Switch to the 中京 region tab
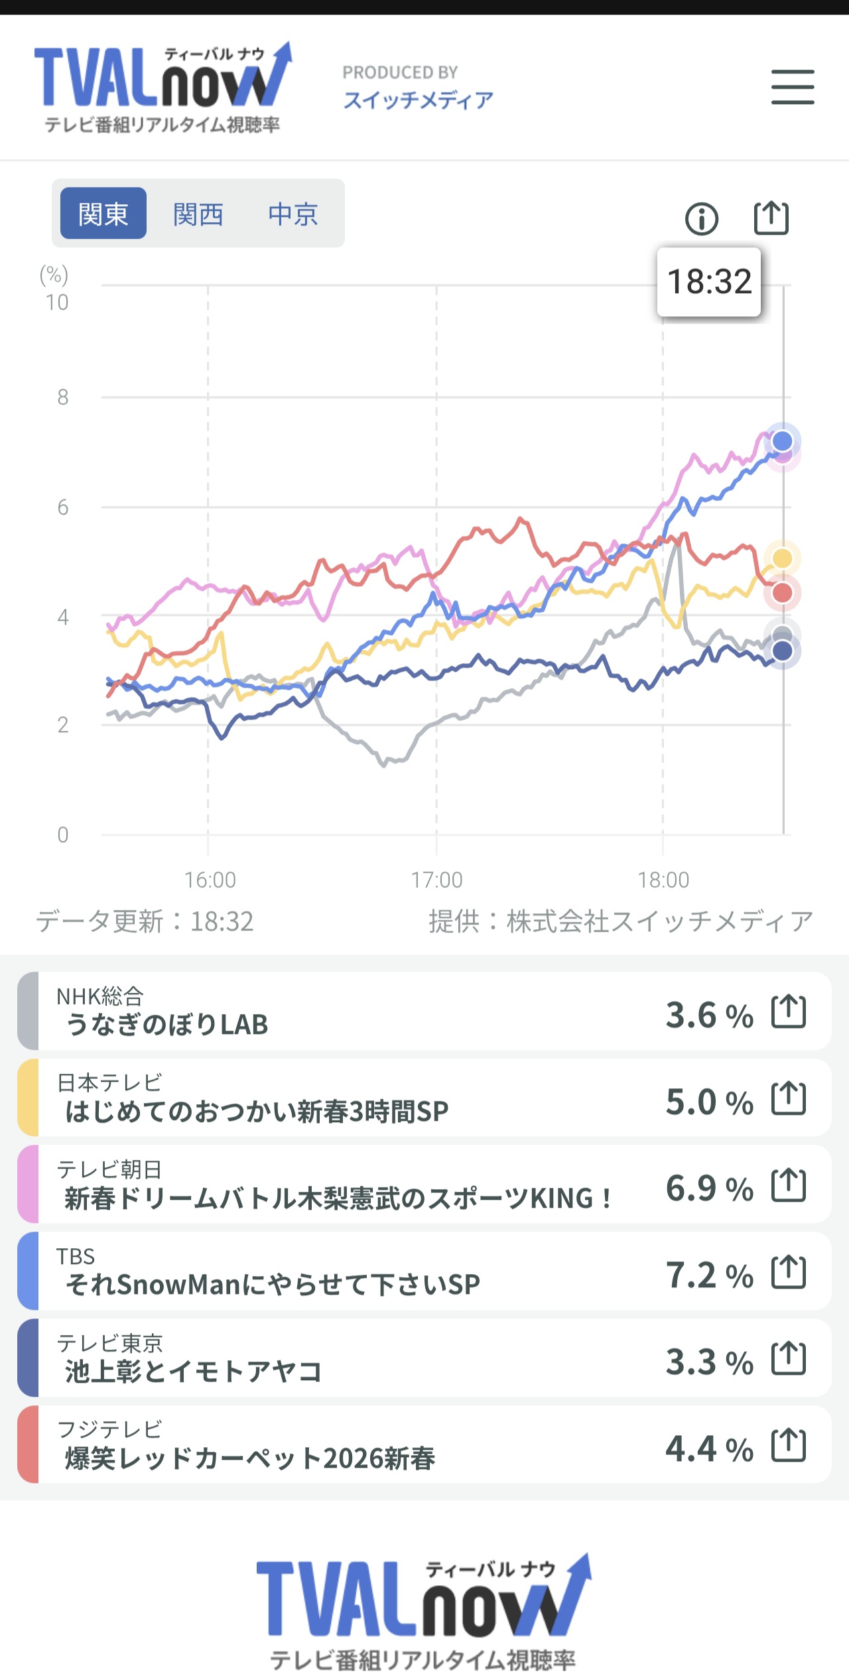This screenshot has width=849, height=1678. point(293,214)
